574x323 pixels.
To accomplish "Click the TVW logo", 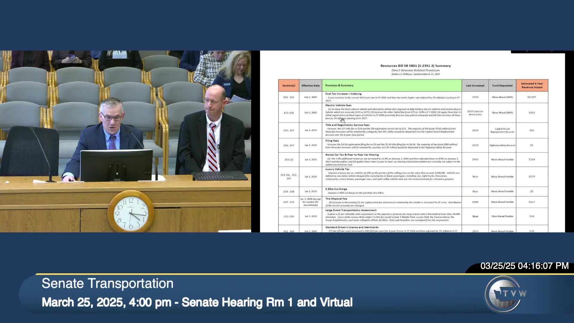I will point(505,294).
